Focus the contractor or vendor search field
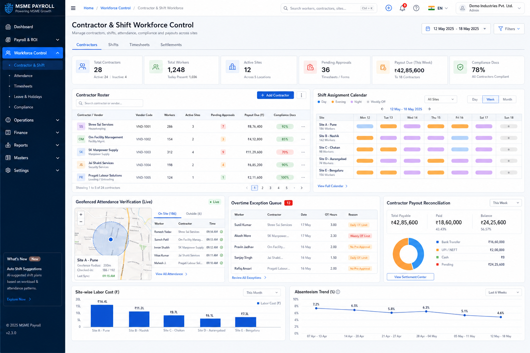 pos(109,103)
